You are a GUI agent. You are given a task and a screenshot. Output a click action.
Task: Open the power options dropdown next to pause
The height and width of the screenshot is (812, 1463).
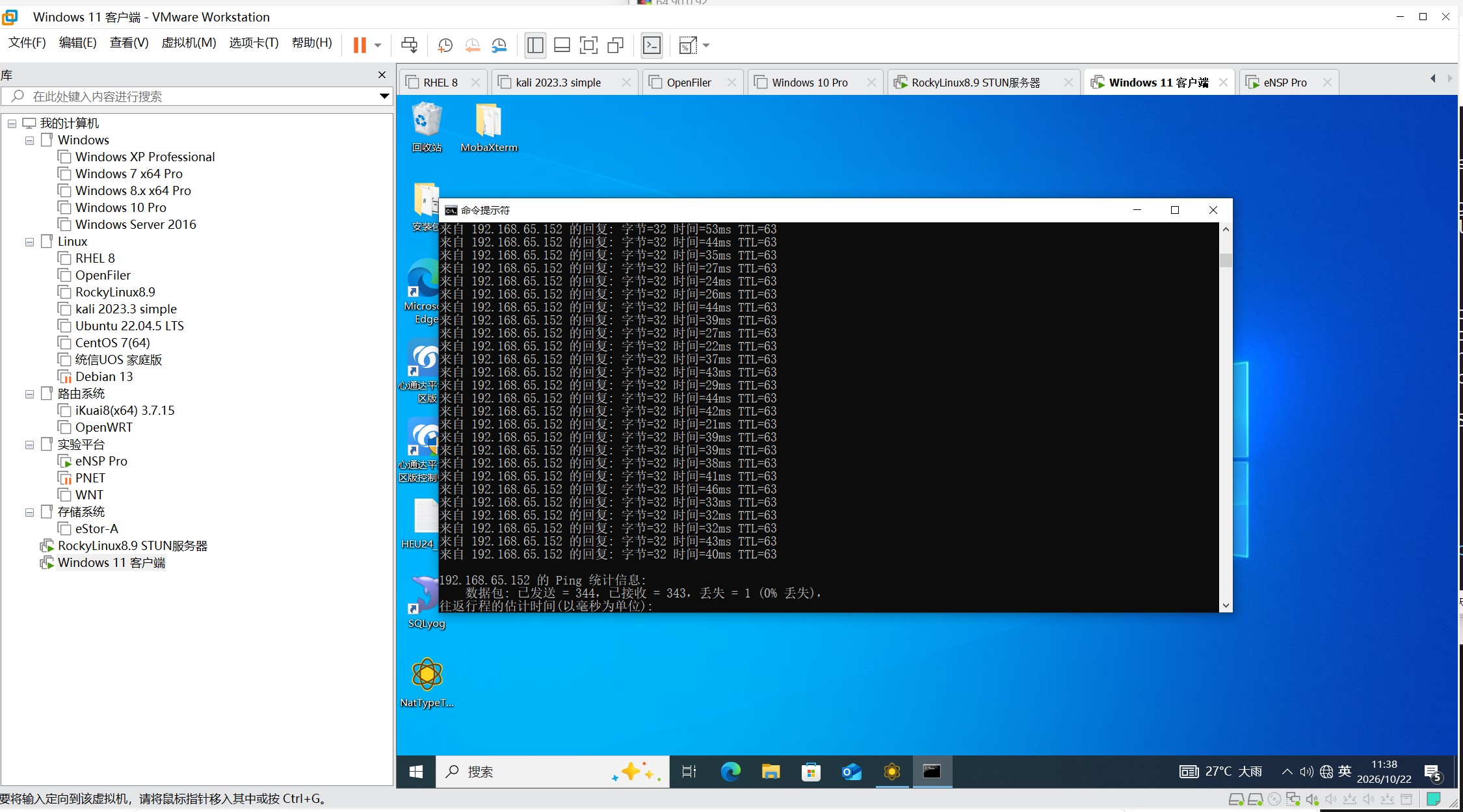[x=377, y=46]
